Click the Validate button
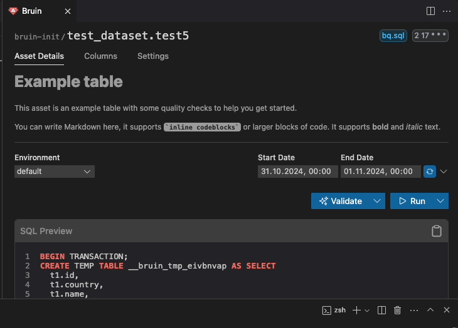The image size is (458, 328). [340, 201]
